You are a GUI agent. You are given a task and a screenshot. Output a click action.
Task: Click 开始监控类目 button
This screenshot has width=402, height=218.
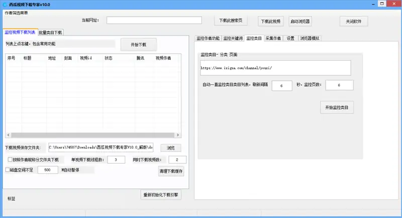click(x=337, y=107)
